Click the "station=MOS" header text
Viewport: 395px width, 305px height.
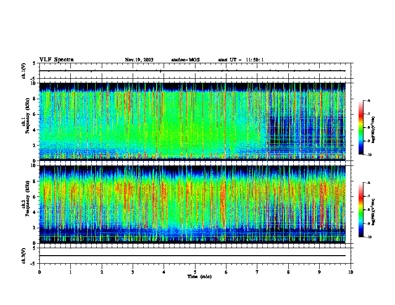(x=186, y=60)
